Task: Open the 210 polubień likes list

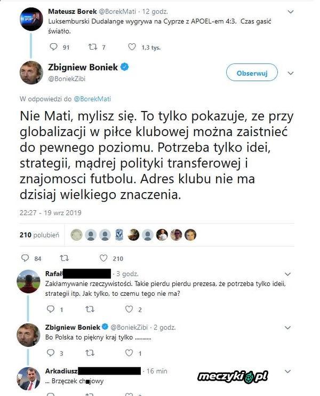Action: [x=39, y=235]
